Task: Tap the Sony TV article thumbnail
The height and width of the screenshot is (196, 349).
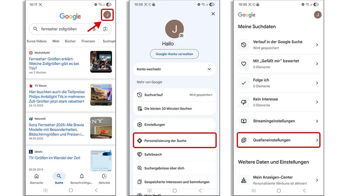Action: 101,128
